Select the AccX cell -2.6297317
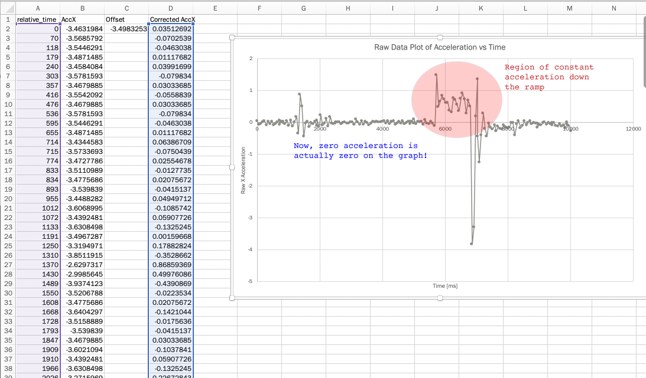 coord(82,265)
